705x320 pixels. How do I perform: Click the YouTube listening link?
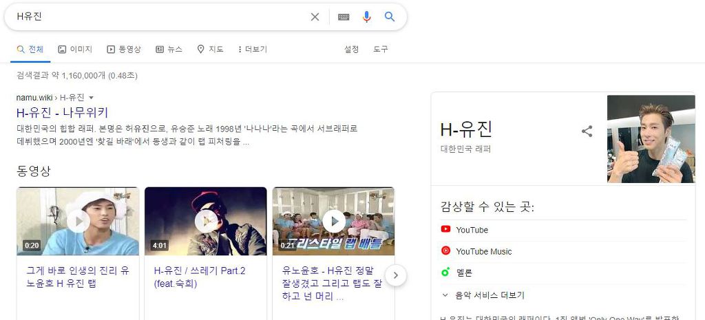(472, 230)
